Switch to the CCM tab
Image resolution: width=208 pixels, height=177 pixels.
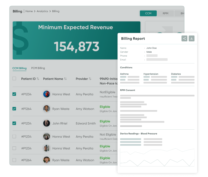148,13
